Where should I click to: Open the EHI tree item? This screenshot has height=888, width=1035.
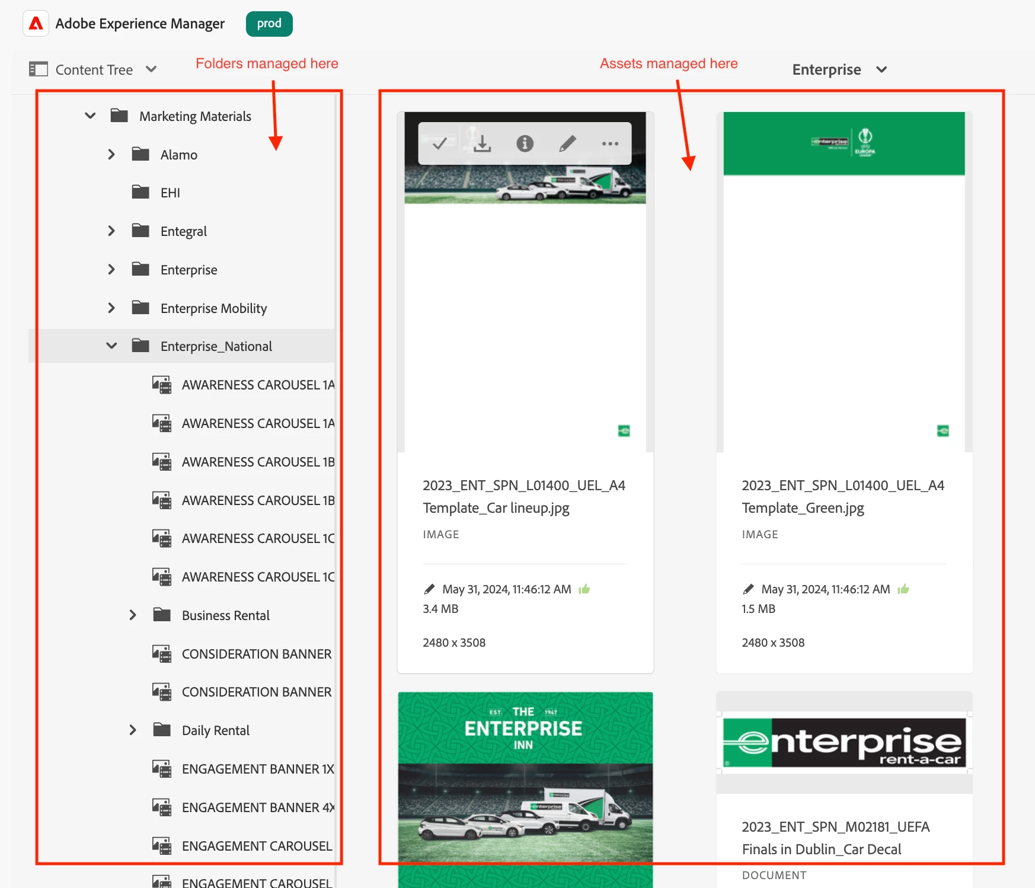point(170,193)
